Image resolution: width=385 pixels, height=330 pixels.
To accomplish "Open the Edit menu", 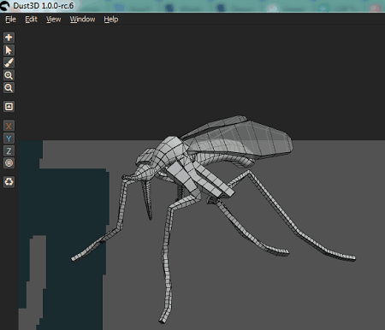I will coord(31,20).
